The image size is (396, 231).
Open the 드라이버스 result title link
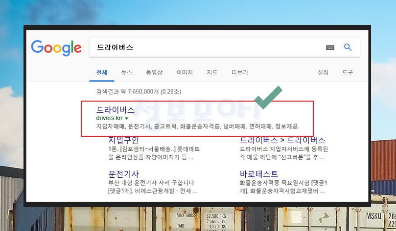point(116,110)
